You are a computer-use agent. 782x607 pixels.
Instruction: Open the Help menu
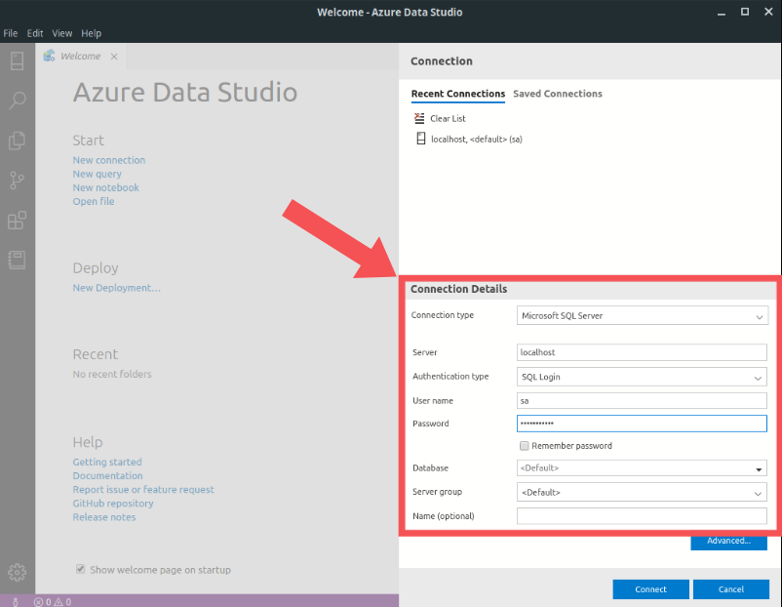tap(92, 33)
